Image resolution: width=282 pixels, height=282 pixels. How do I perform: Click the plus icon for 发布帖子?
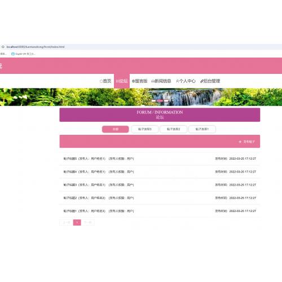(x=240, y=142)
